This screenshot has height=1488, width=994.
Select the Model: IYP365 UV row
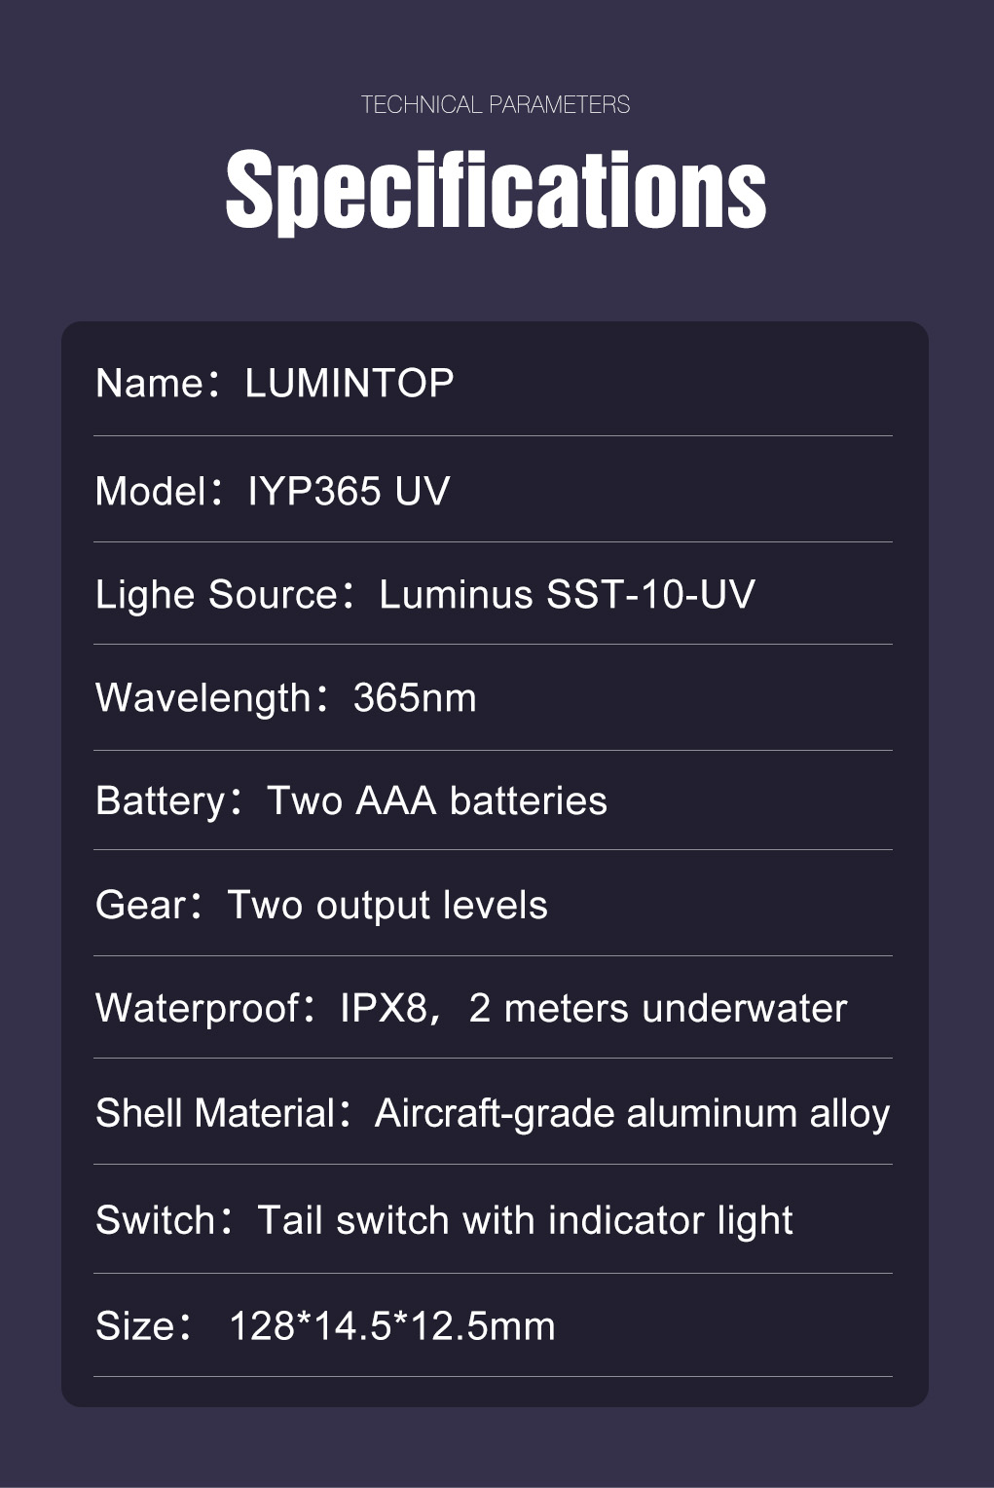pos(493,490)
